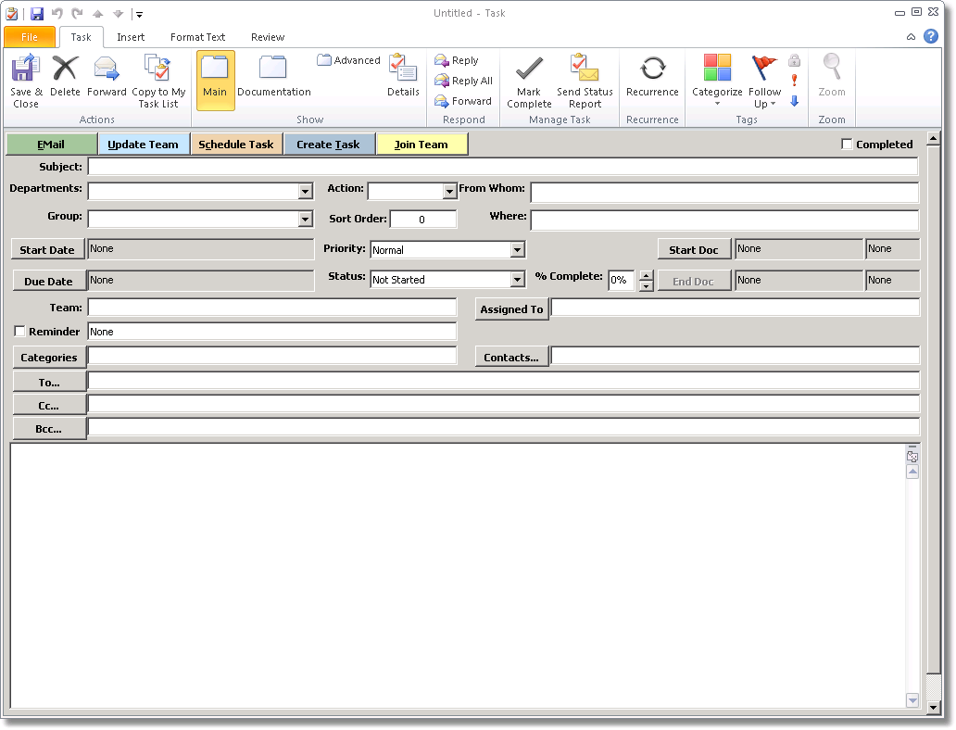Open the Documentation page view
Viewport: 956px width, 730px height.
tap(273, 70)
